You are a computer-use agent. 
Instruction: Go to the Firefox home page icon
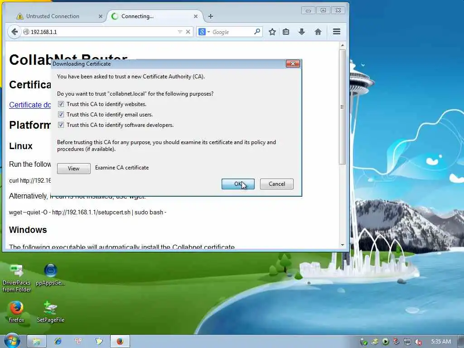318,32
